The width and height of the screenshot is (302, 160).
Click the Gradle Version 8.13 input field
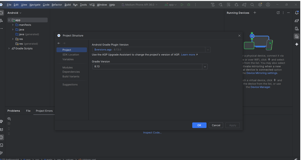click(147, 67)
